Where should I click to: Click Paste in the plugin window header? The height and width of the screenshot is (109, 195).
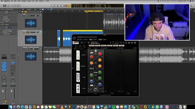click(x=95, y=40)
